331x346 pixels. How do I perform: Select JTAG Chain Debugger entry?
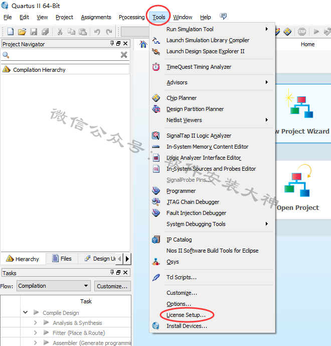212,202
